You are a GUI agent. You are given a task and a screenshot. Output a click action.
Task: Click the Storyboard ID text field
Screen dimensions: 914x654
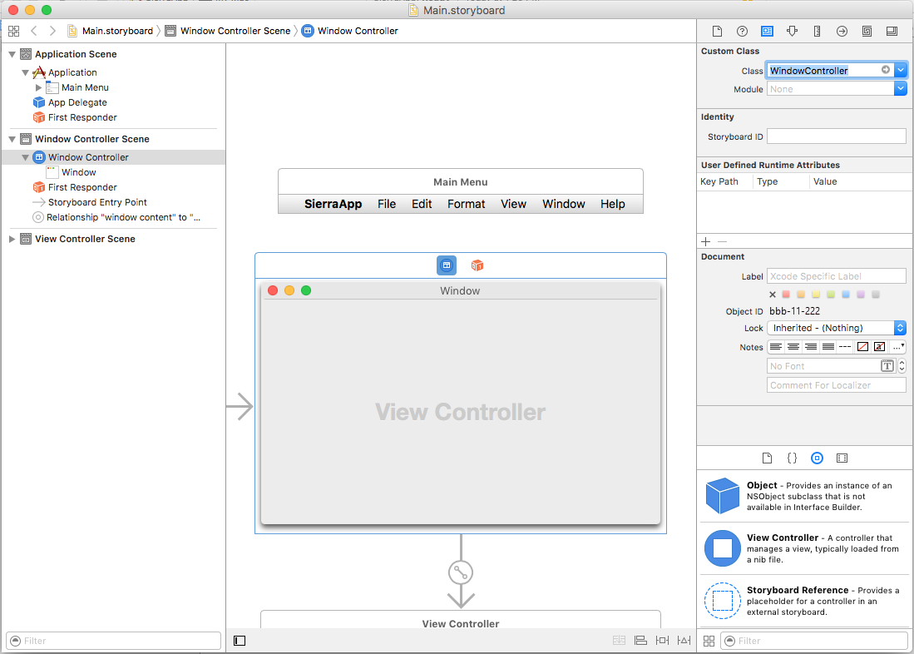pos(837,136)
